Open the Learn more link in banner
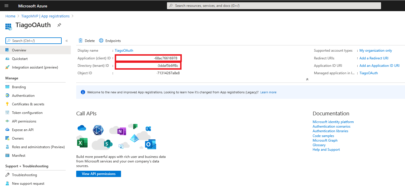405x187 pixels. coord(268,92)
